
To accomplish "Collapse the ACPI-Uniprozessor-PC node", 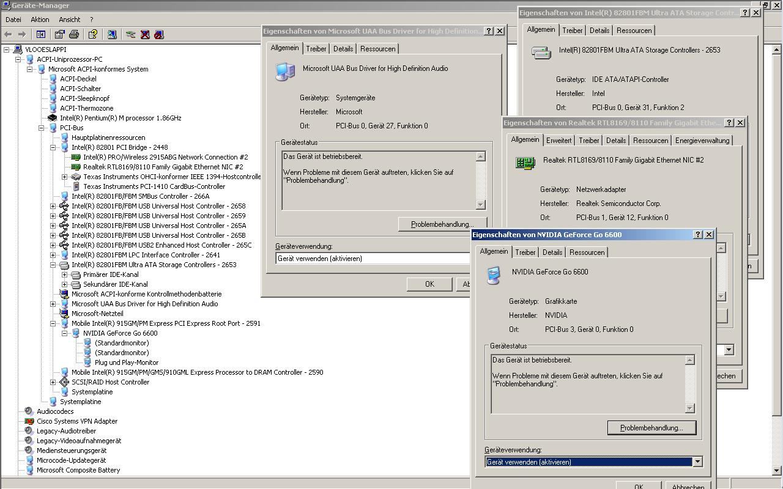I will pos(18,59).
